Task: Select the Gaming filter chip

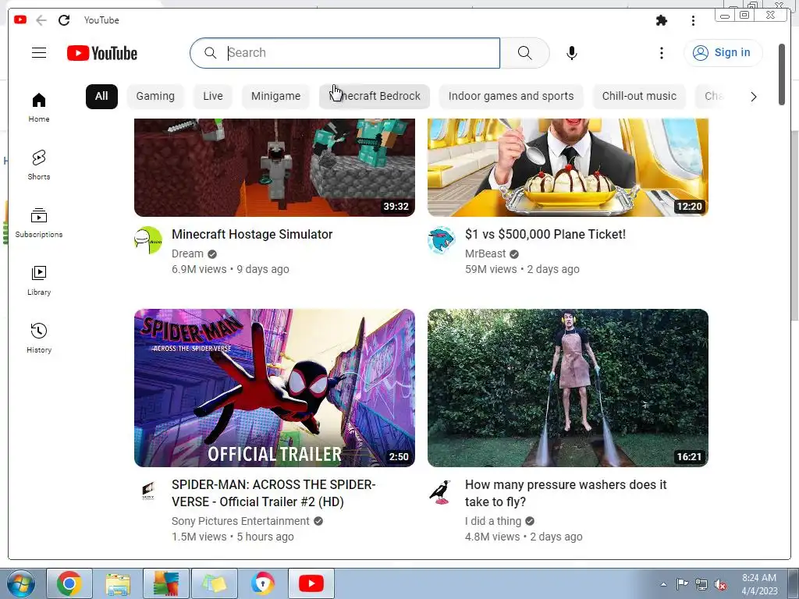Action: tap(155, 96)
